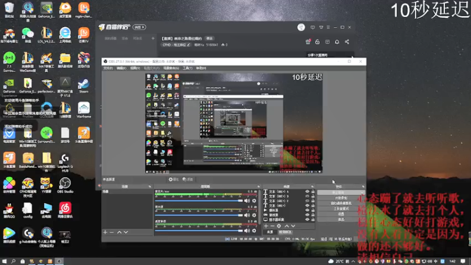Mute the Mic/Aux channel speaker icon
471x265 pixels.
coord(247,201)
